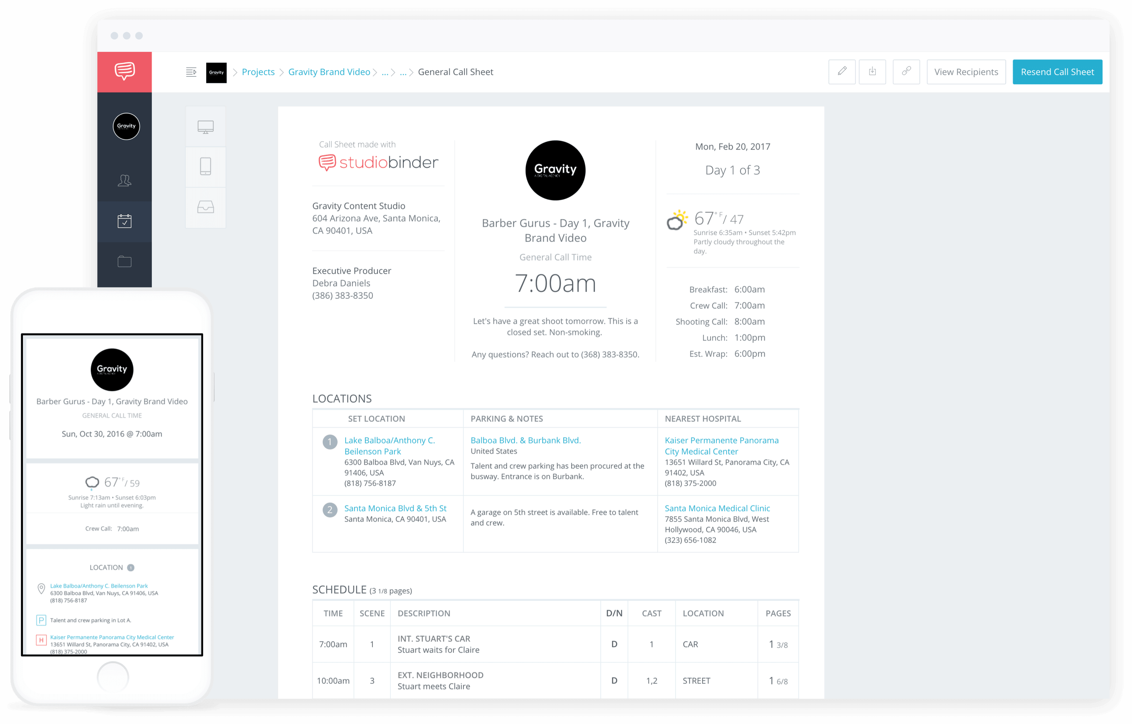Expand the ellipsis breadcrumb navigation
The image size is (1132, 724).
[384, 72]
